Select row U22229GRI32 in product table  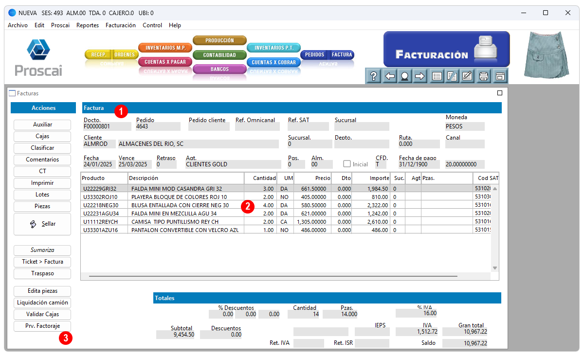click(x=286, y=189)
